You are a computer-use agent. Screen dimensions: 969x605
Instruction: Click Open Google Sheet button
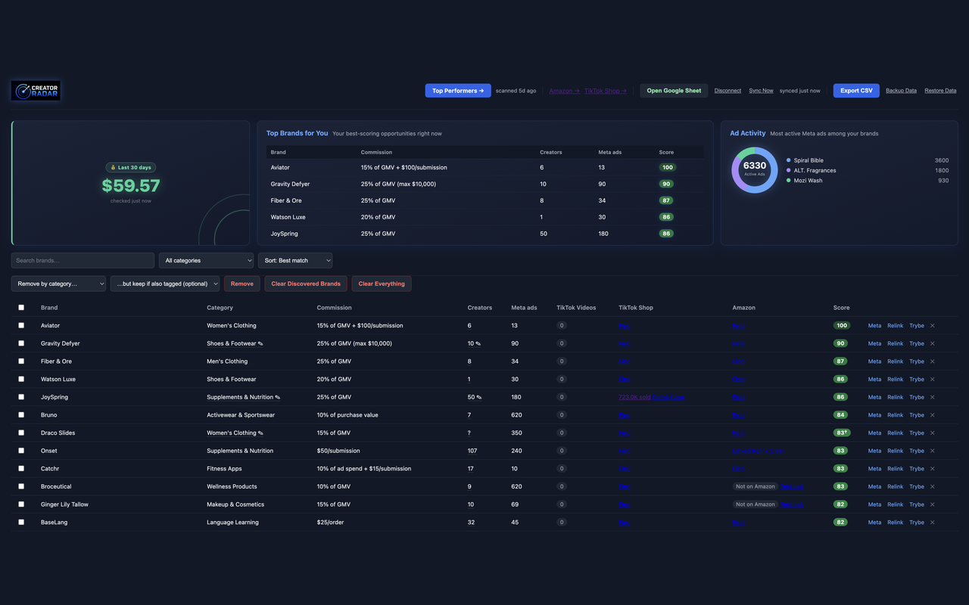tap(674, 91)
